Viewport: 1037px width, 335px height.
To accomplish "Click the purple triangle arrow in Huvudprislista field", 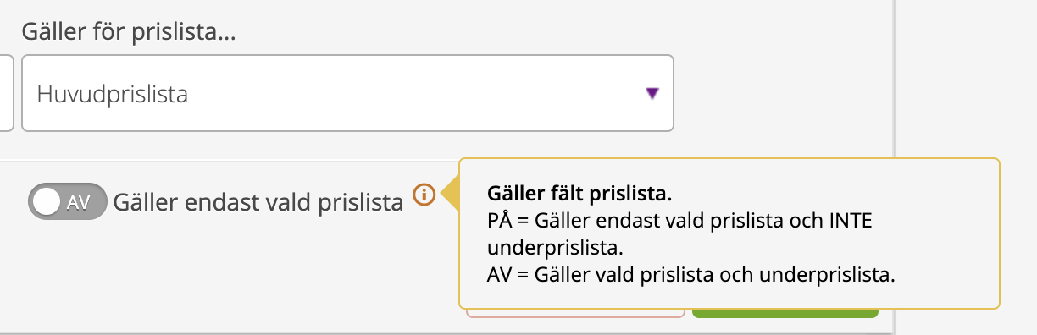I will click(652, 94).
